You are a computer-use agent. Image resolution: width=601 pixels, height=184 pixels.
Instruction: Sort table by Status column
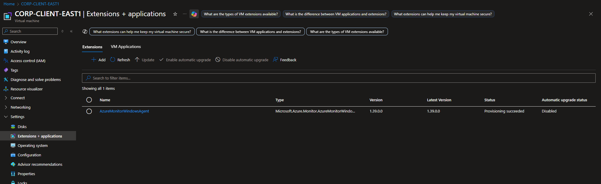click(x=489, y=100)
